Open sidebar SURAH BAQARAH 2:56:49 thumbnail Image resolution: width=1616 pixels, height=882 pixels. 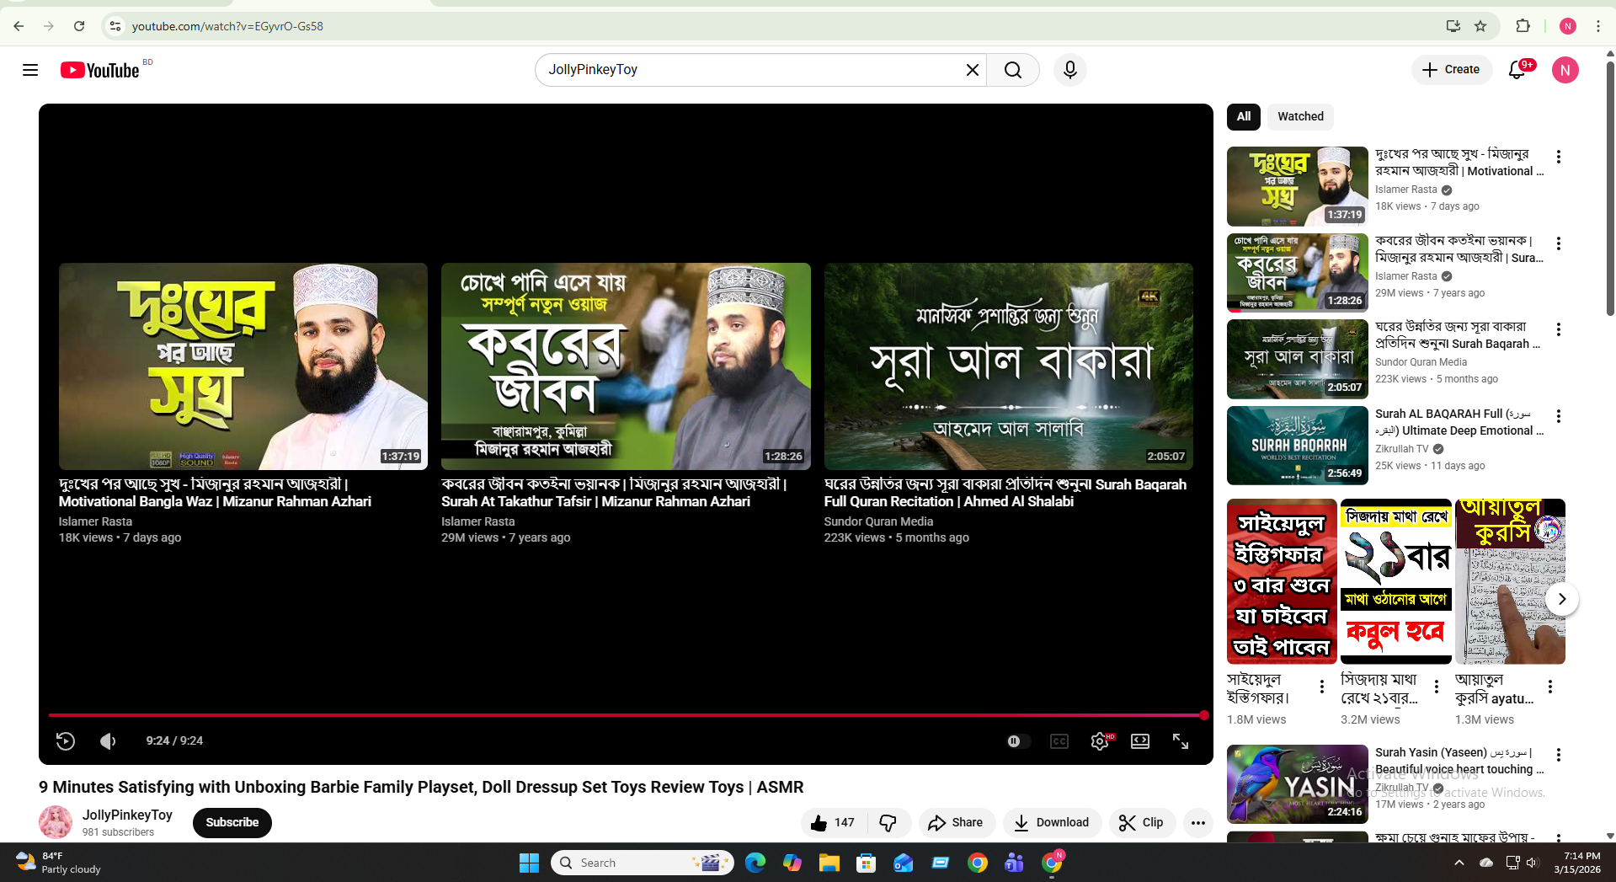(x=1298, y=446)
